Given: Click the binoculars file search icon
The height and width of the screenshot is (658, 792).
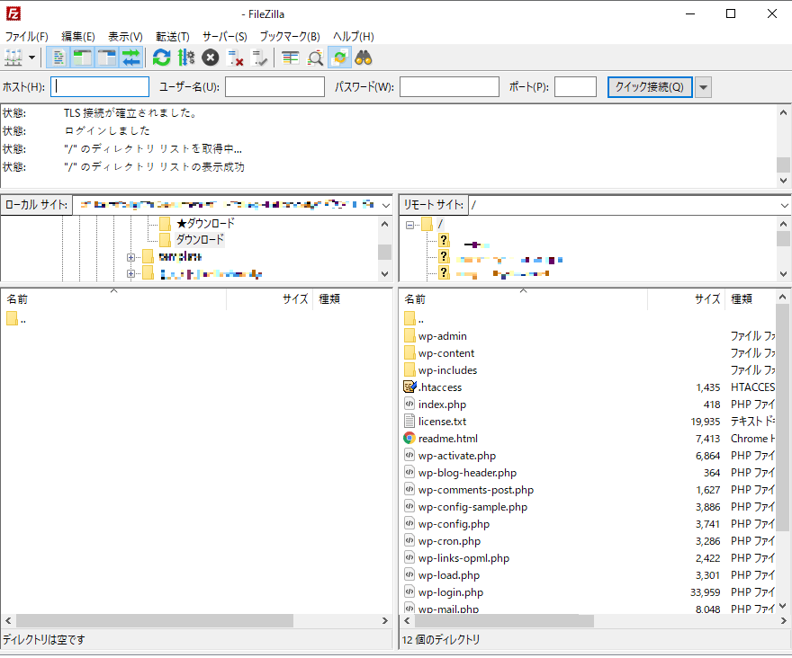Looking at the screenshot, I should [x=364, y=58].
